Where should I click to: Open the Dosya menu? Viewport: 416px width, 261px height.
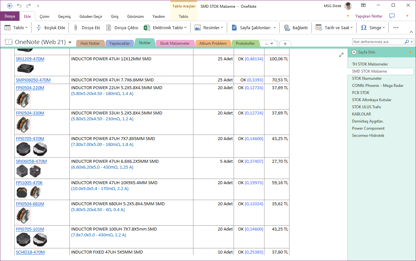10,16
